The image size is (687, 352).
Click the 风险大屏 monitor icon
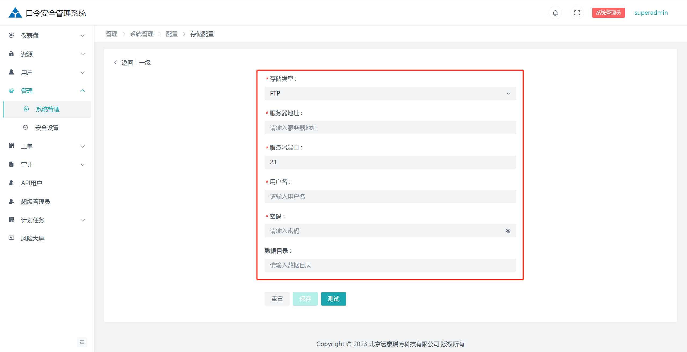[11, 238]
